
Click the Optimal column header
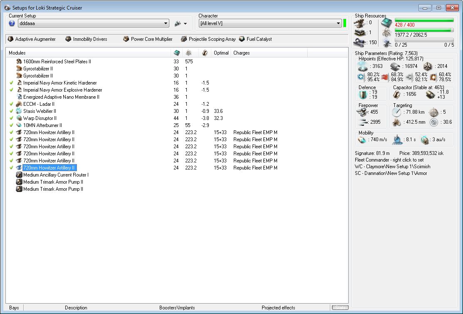click(x=221, y=53)
